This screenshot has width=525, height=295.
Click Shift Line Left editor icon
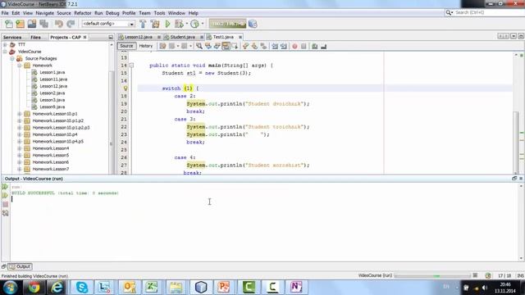pyautogui.click(x=275, y=46)
